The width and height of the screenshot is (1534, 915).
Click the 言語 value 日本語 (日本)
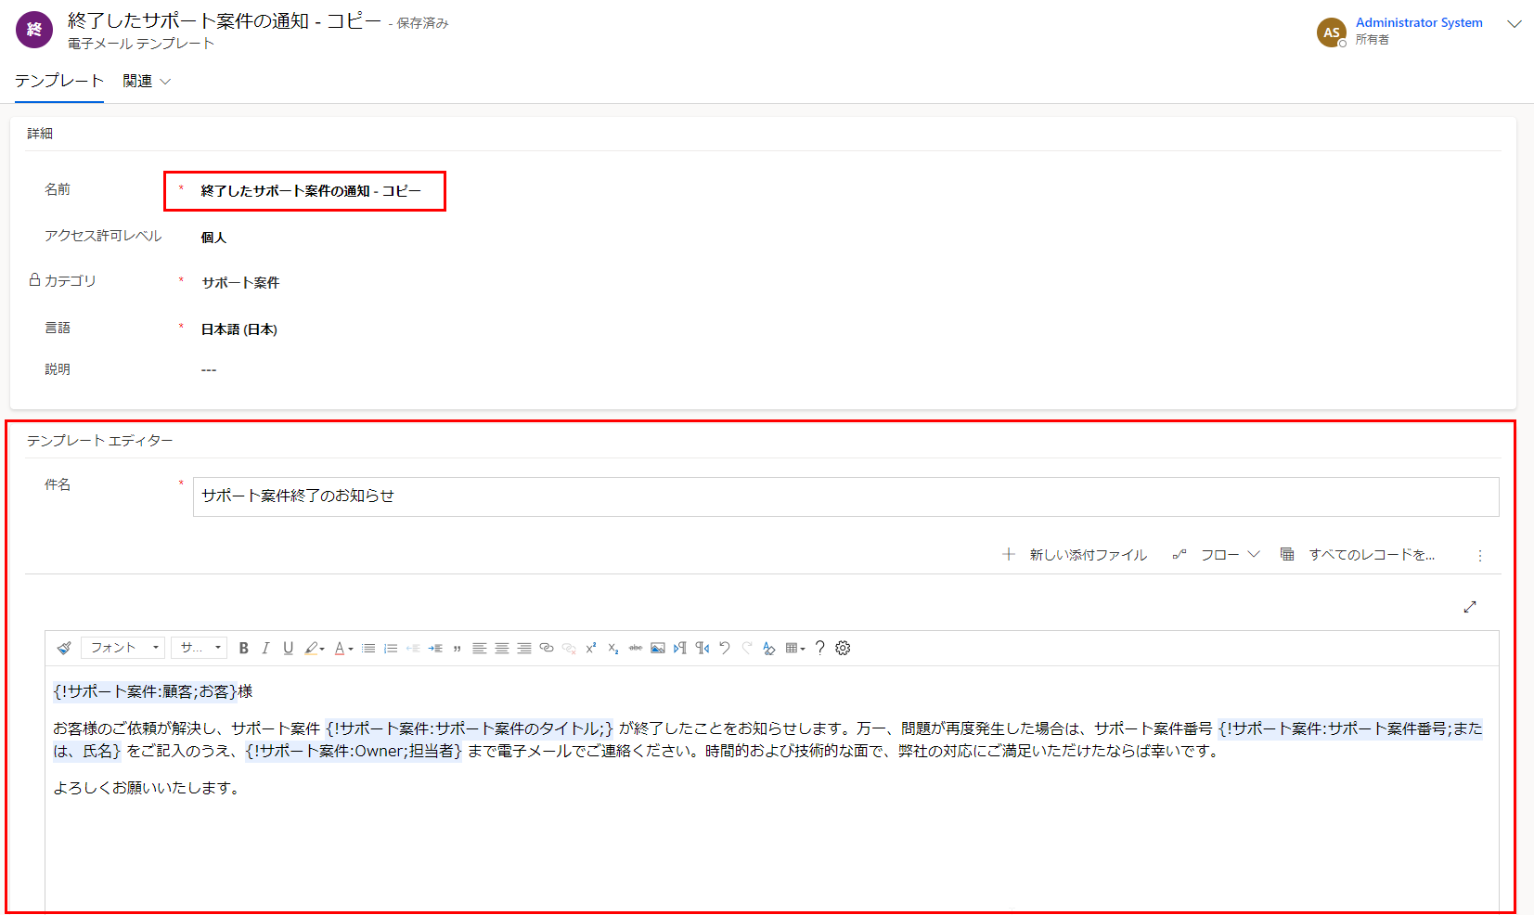pyautogui.click(x=239, y=329)
